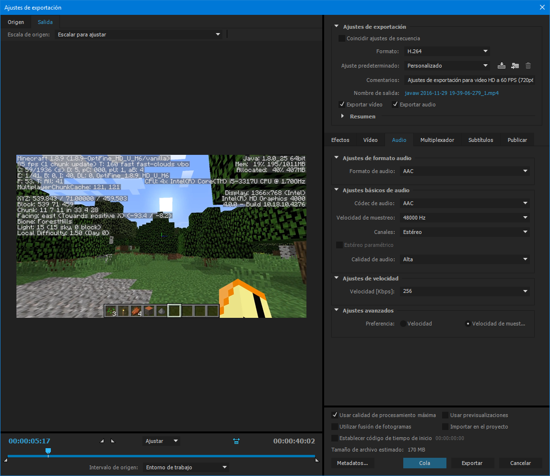This screenshot has height=476, width=550.
Task: Open the Ajustar zoom level dropdown
Action: [x=161, y=441]
